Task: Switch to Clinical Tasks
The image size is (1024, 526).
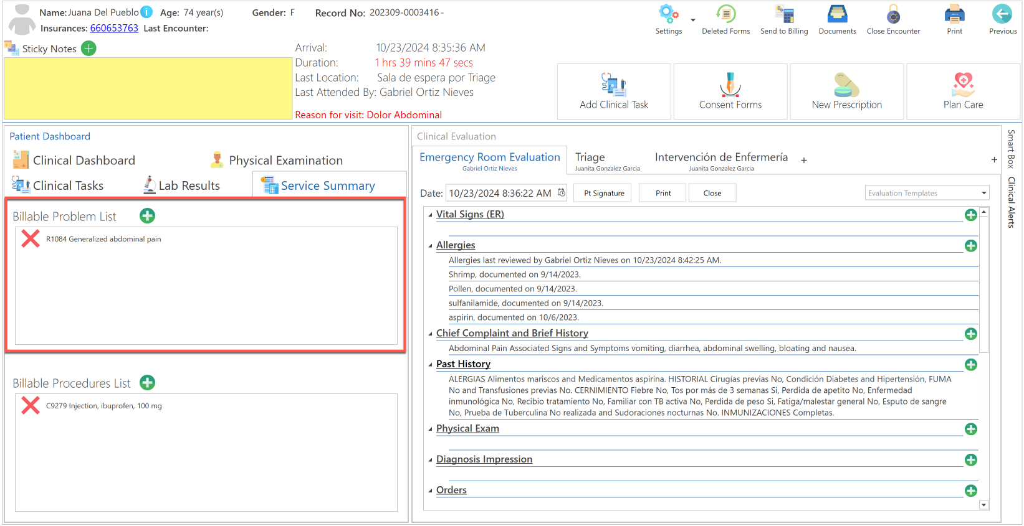Action: (58, 185)
